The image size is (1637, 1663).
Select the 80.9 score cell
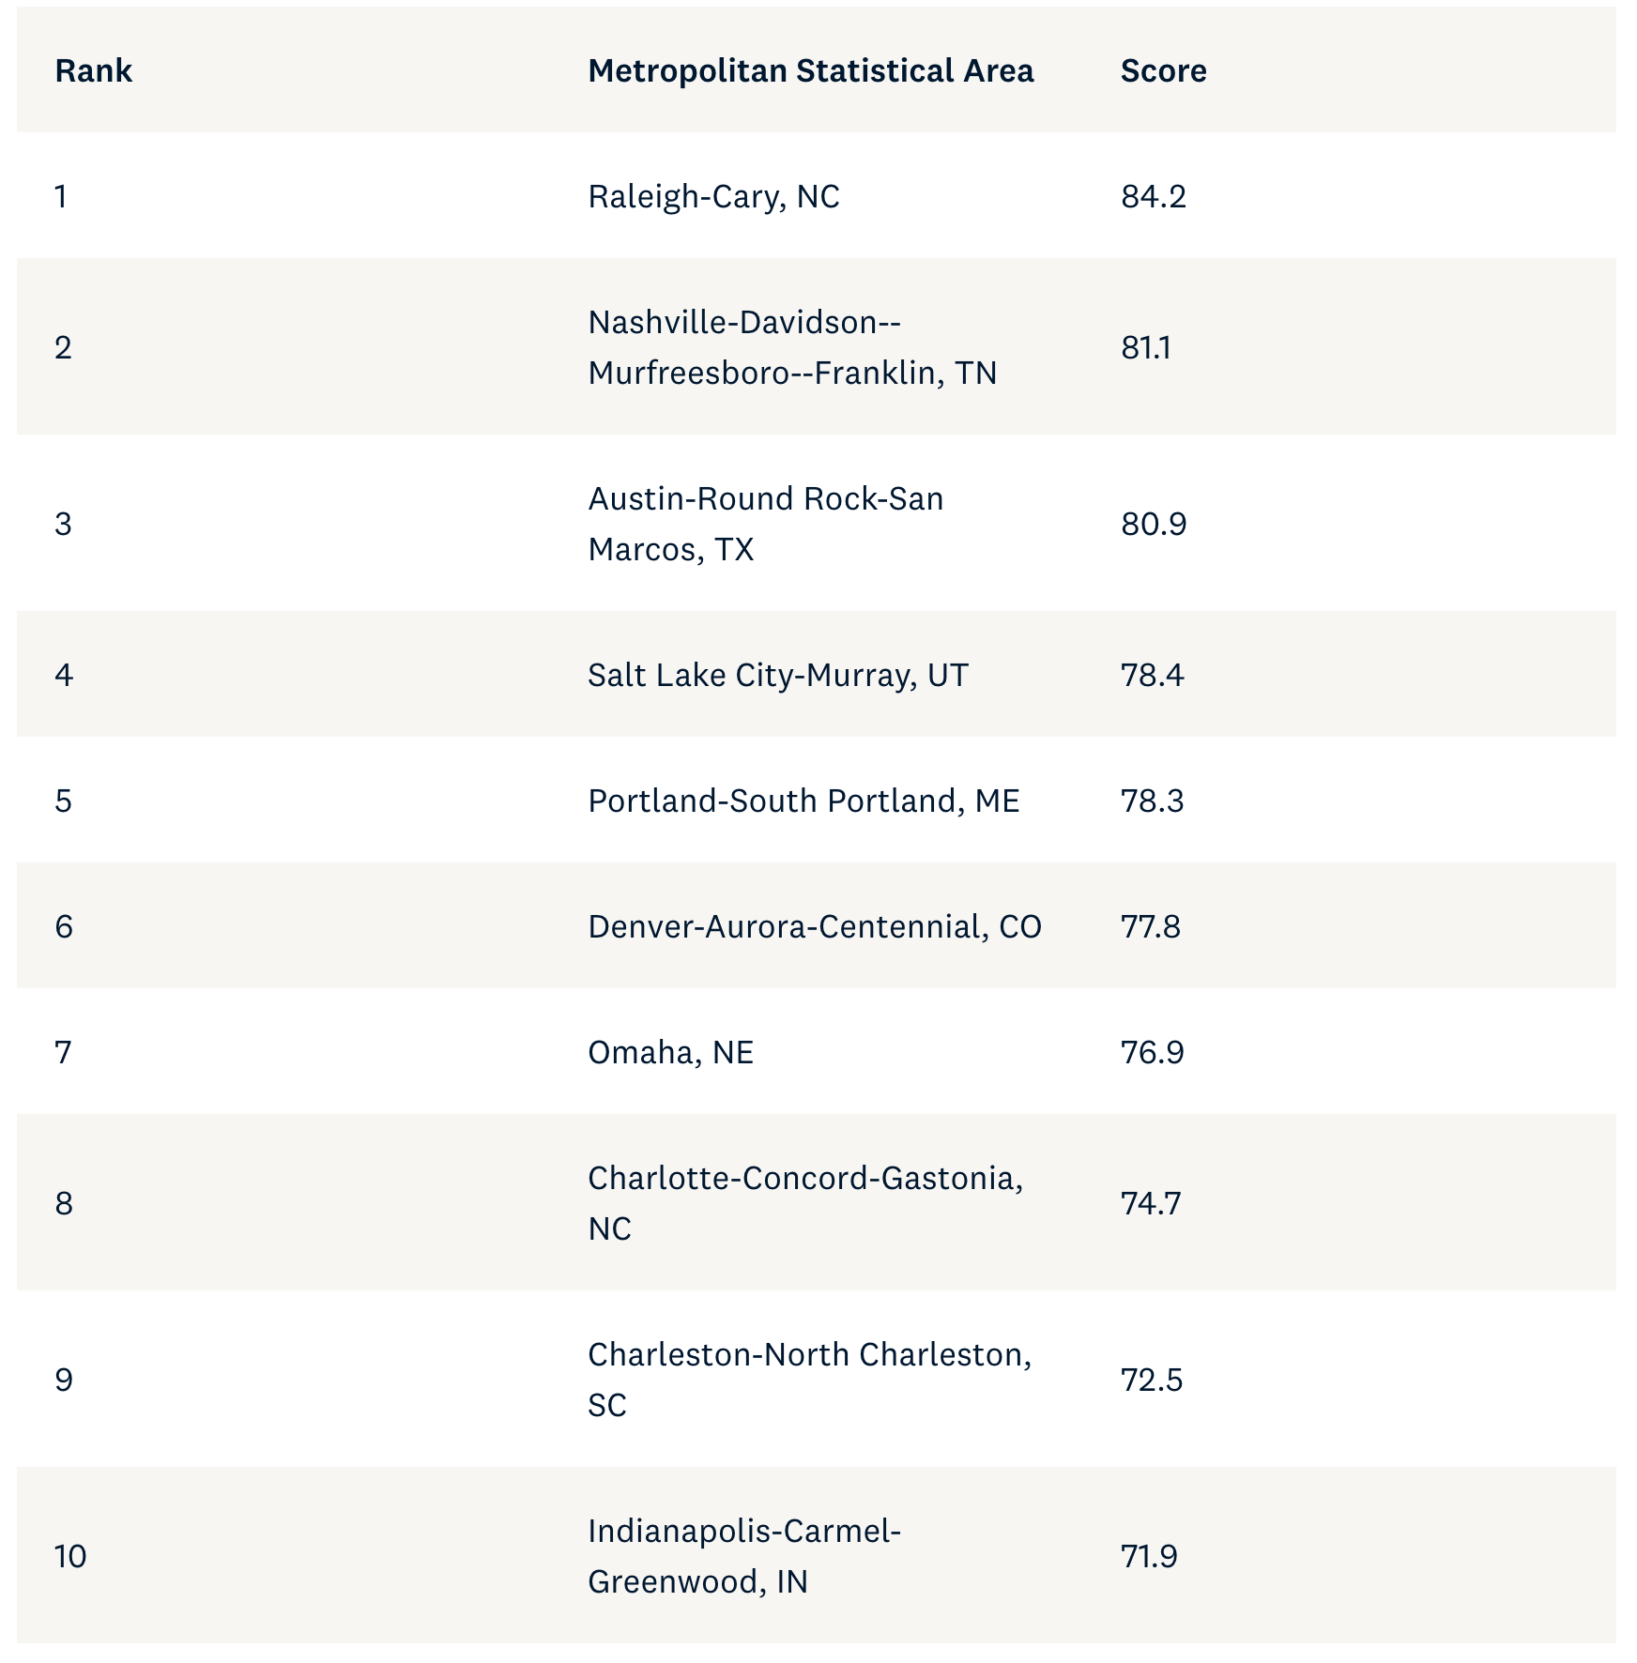(x=1154, y=524)
